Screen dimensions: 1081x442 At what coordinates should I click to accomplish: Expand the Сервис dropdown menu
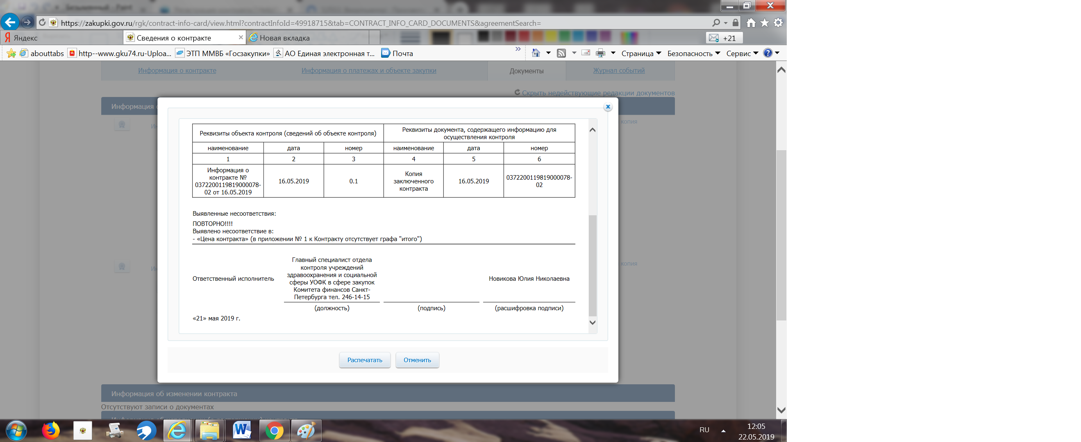point(742,53)
